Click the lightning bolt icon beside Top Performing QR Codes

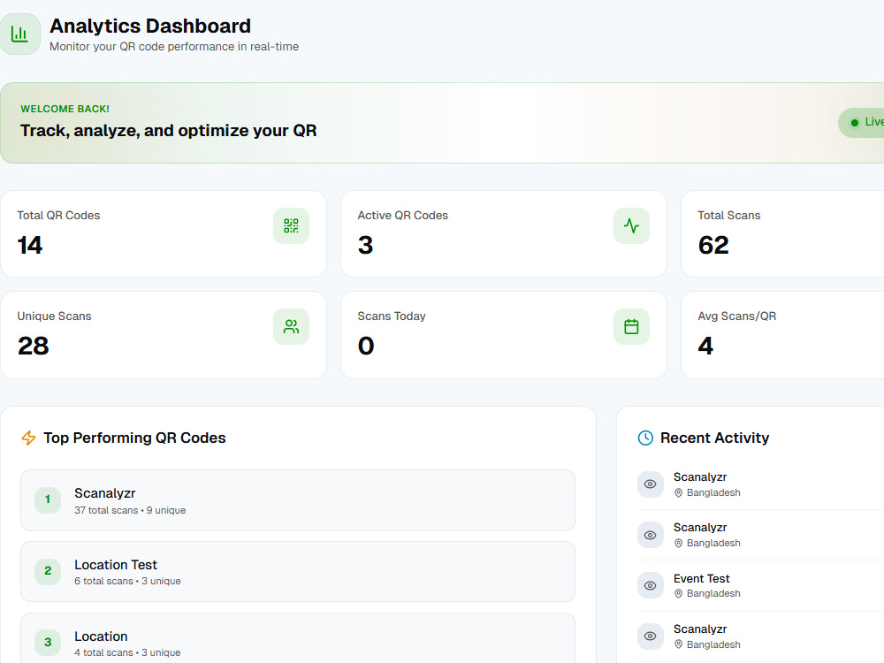pos(28,438)
